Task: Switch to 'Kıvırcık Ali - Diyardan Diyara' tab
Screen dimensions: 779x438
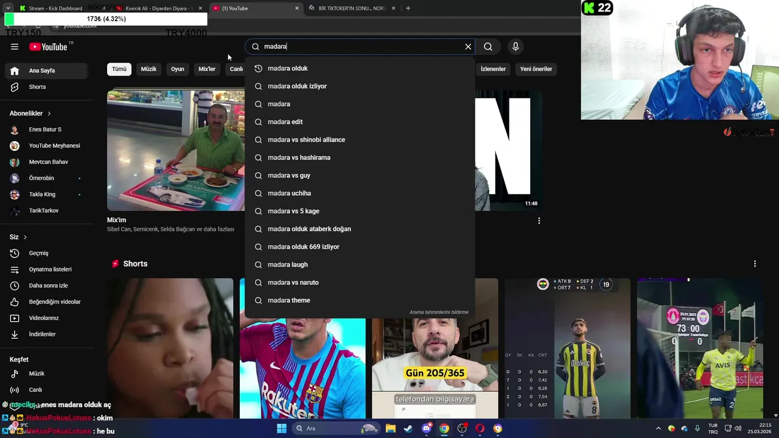Action: pos(158,9)
